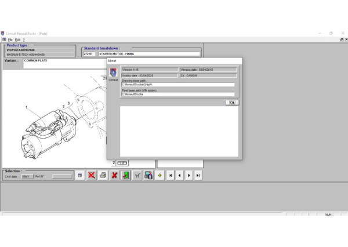This screenshot has width=348, height=247.
Task: Click the shopping cart icon
Action: (x=137, y=175)
